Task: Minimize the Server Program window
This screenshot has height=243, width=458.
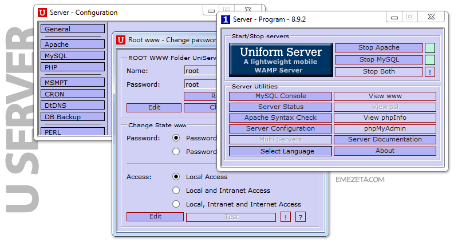Action: click(394, 17)
